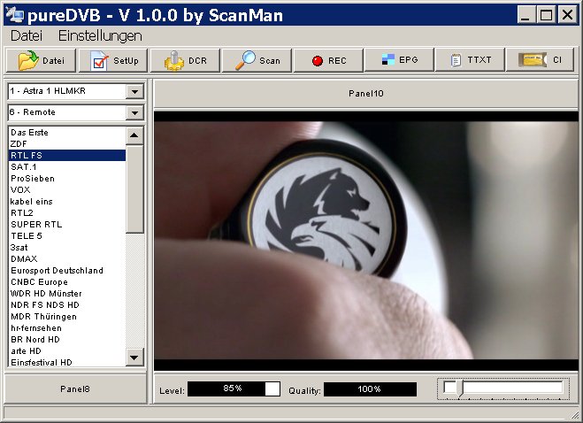
Task: Select channel CNBC Europe
Action: tap(67, 282)
